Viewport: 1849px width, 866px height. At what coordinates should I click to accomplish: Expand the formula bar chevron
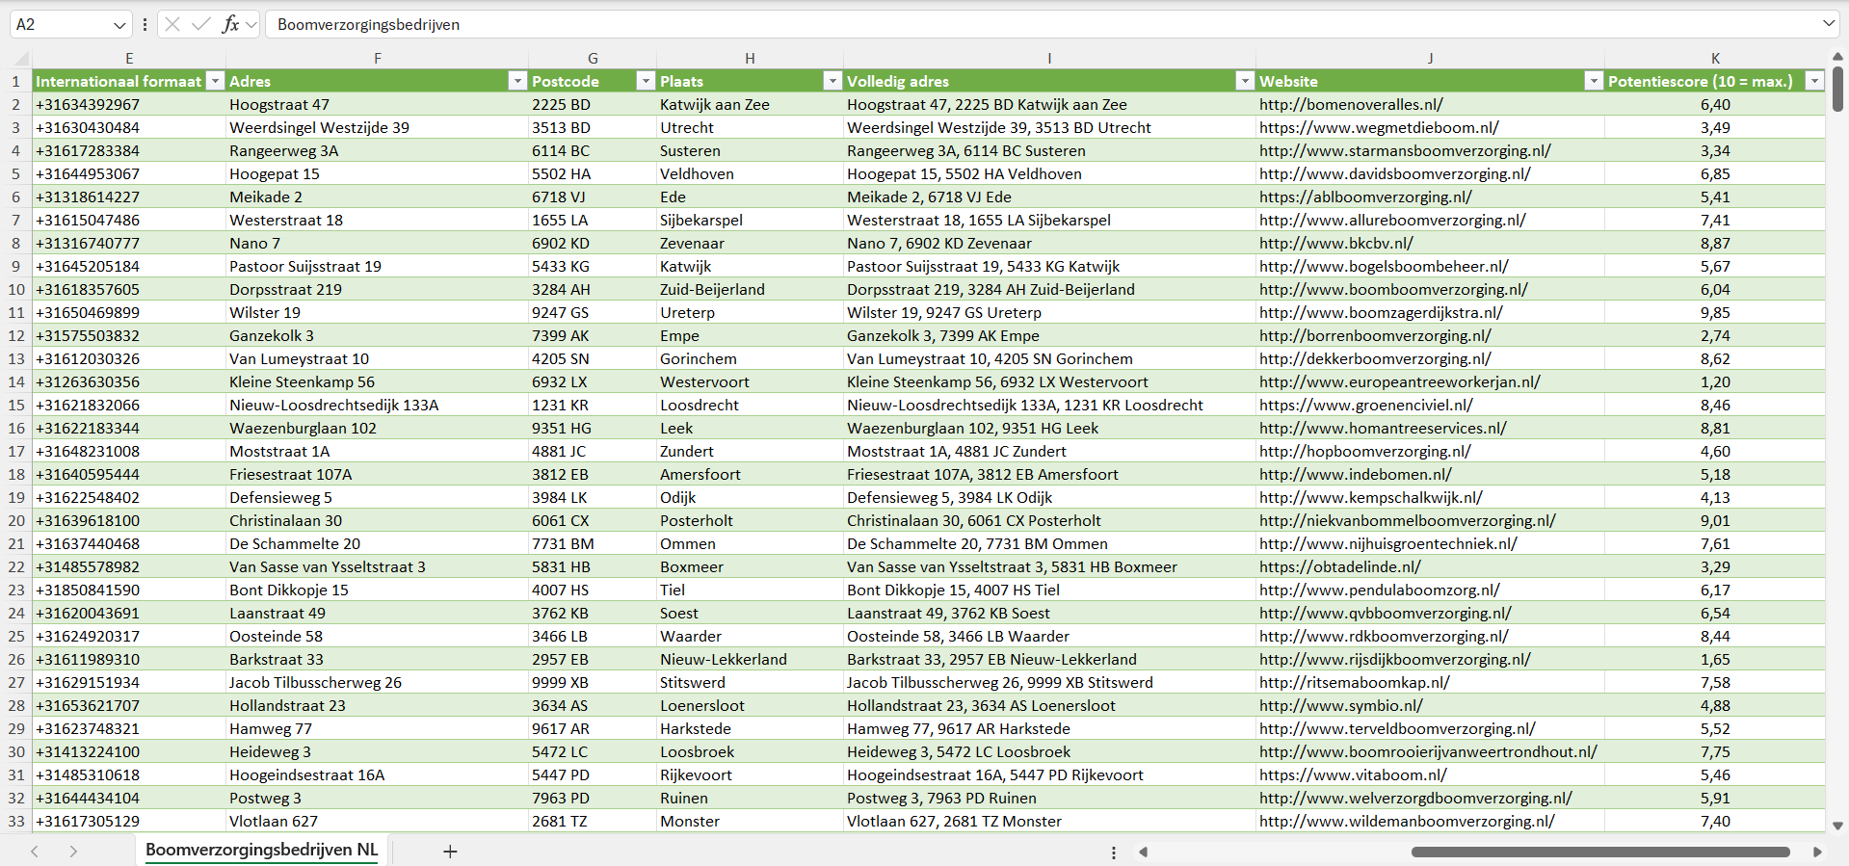point(1828,24)
